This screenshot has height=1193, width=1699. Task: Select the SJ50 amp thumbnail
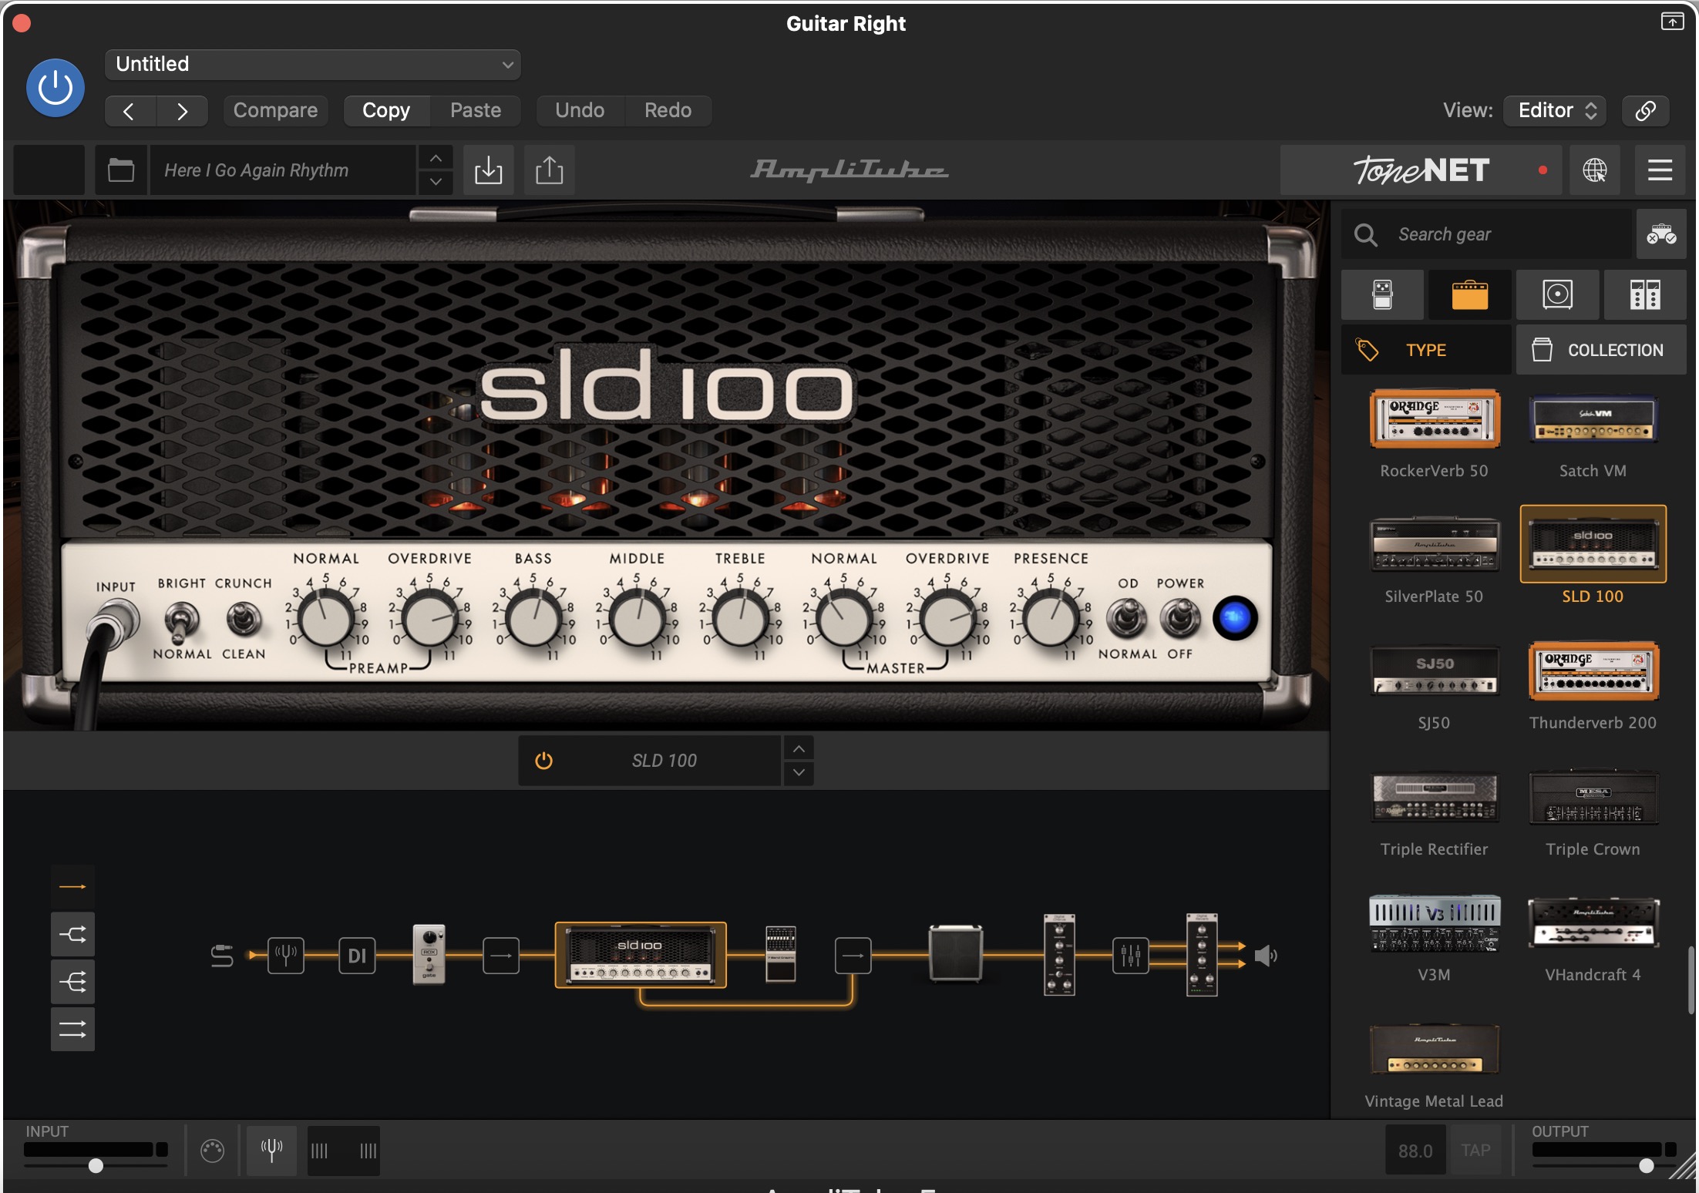coord(1434,670)
